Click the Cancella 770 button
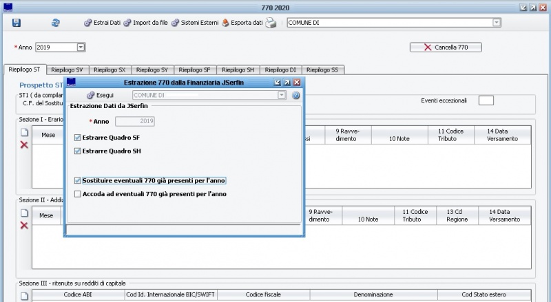 coord(446,47)
